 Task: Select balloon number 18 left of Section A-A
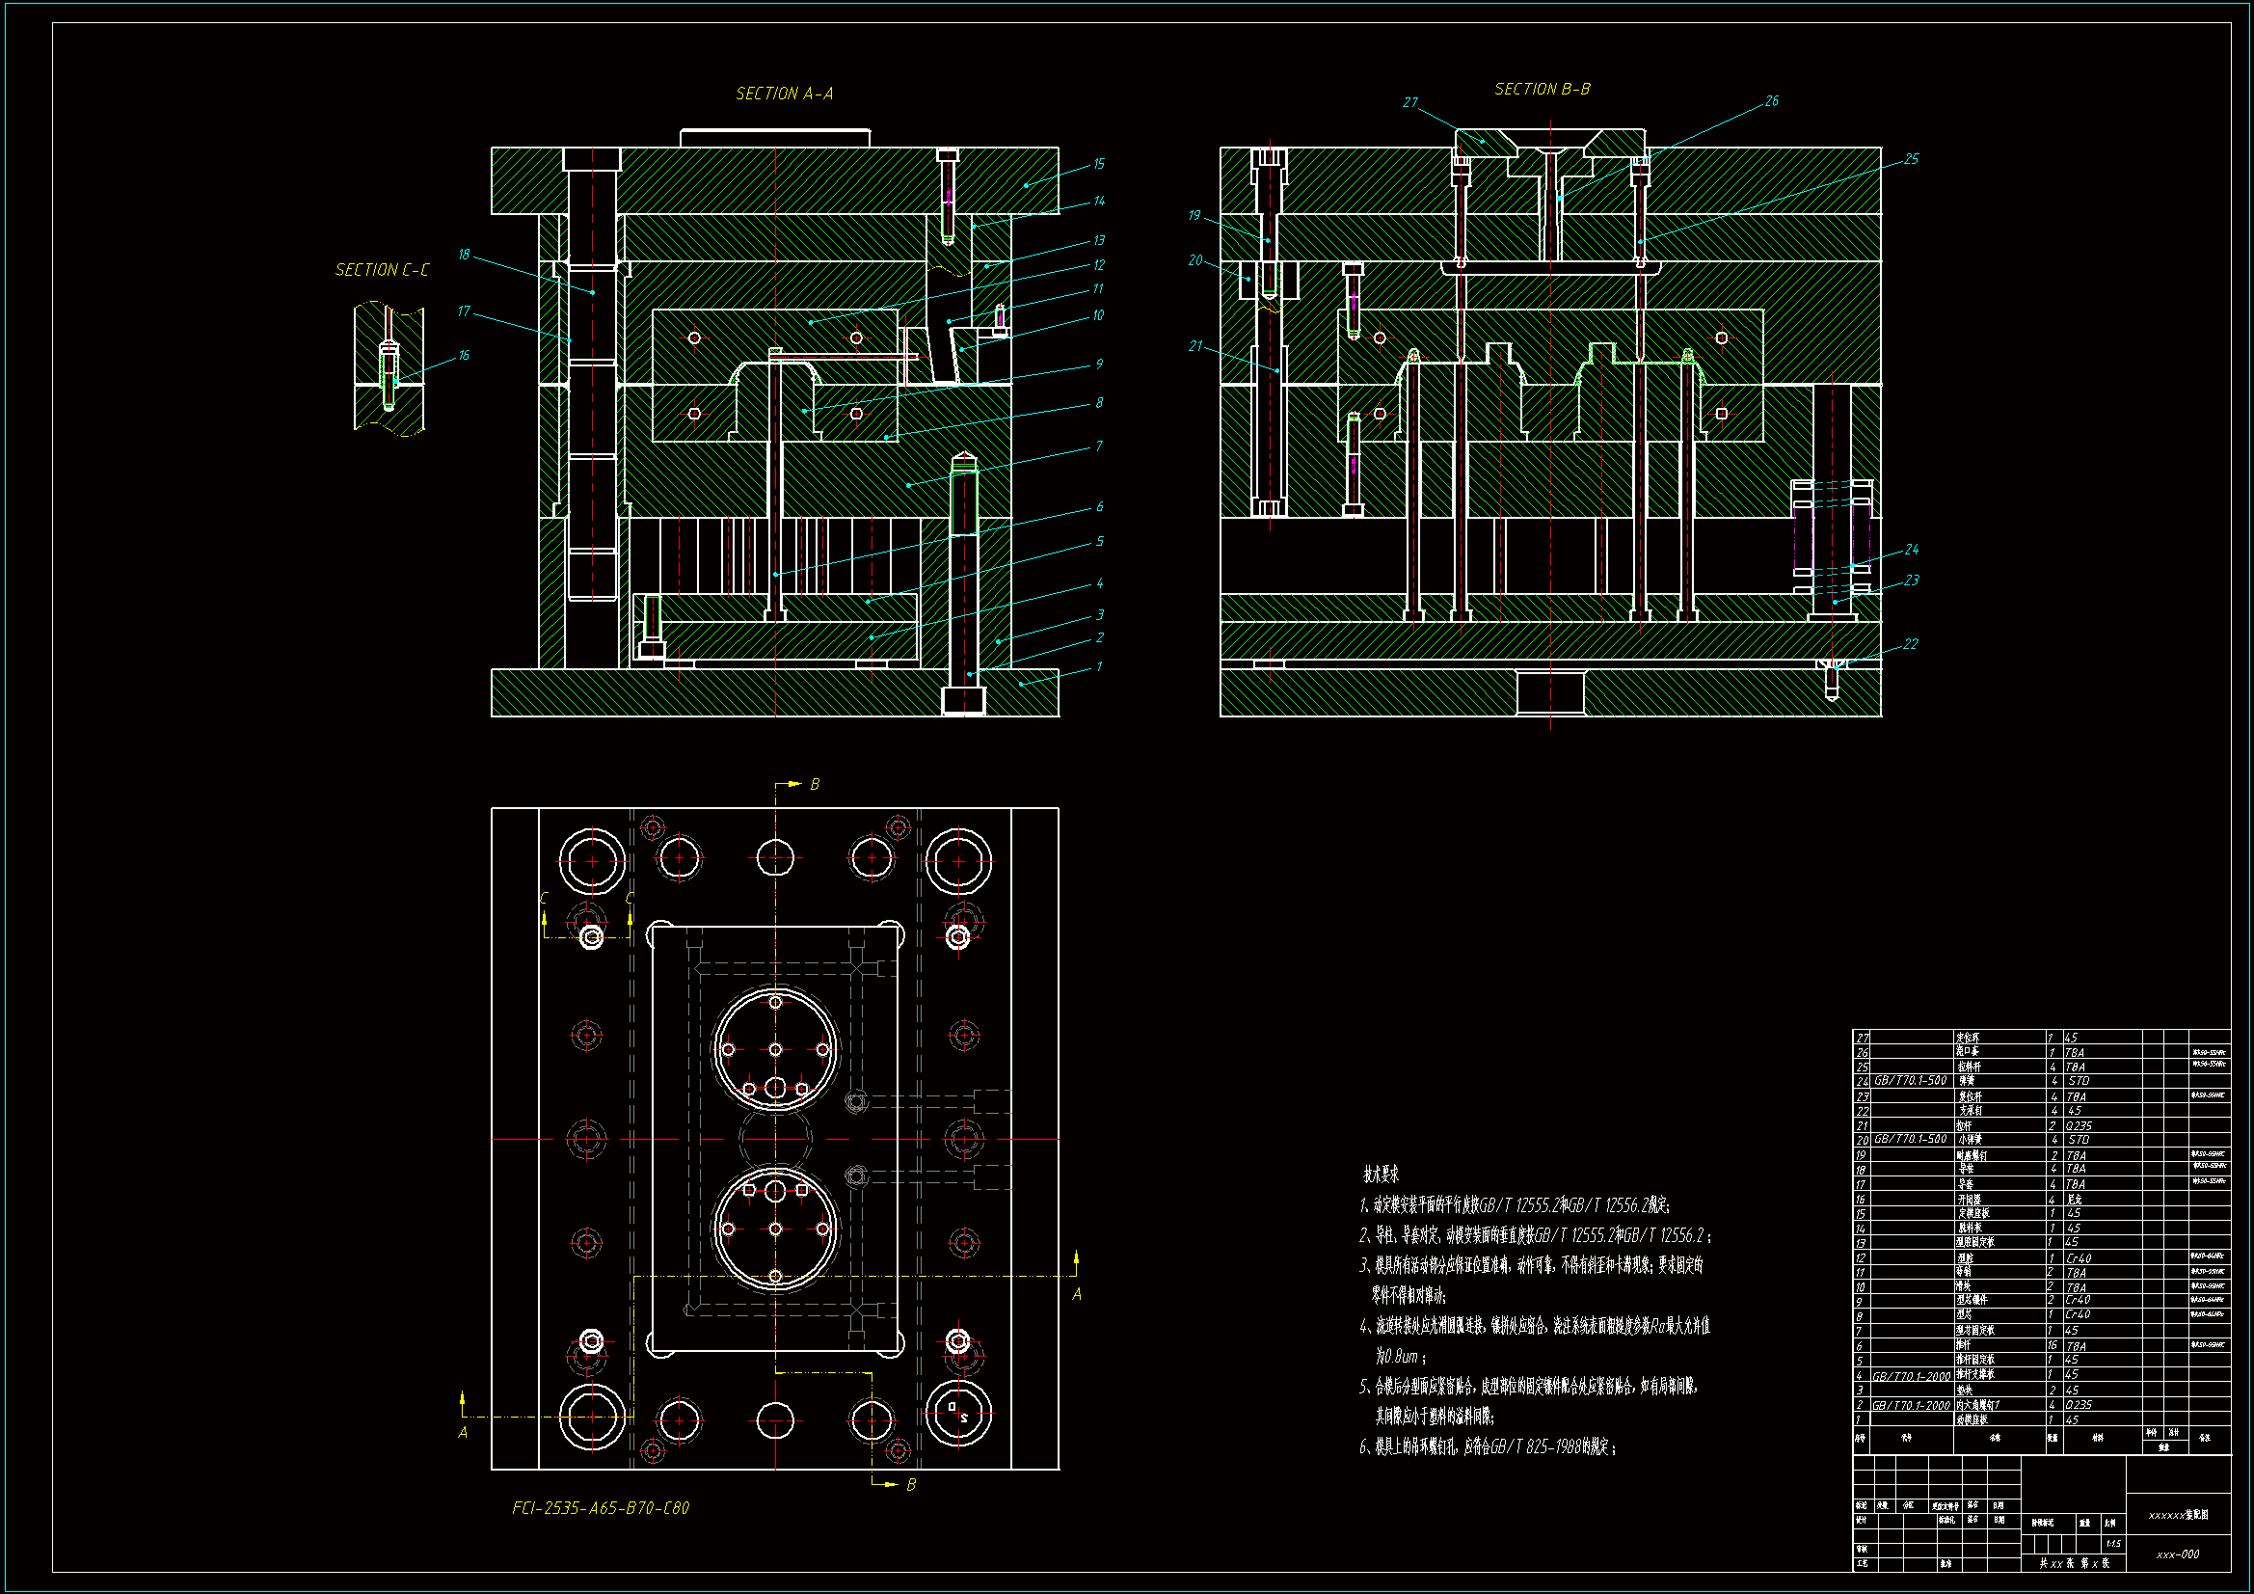pyautogui.click(x=464, y=256)
